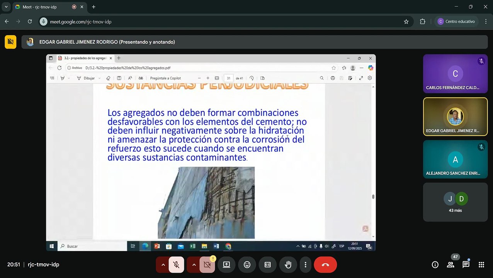Show the people list with 47 badge
Screen dimensions: 493x278
click(x=450, y=265)
